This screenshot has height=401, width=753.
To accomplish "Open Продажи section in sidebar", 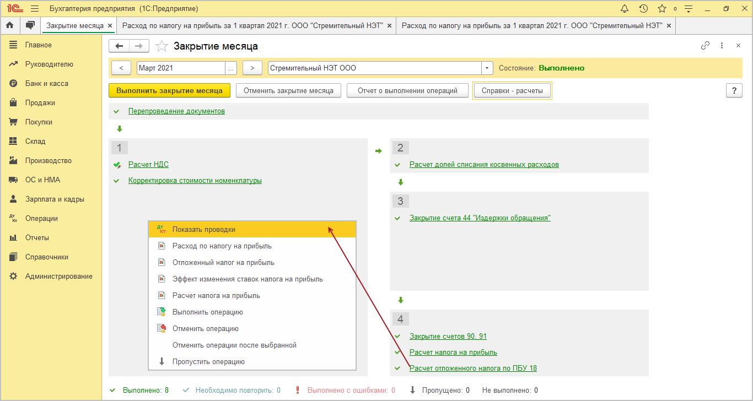I will point(40,102).
